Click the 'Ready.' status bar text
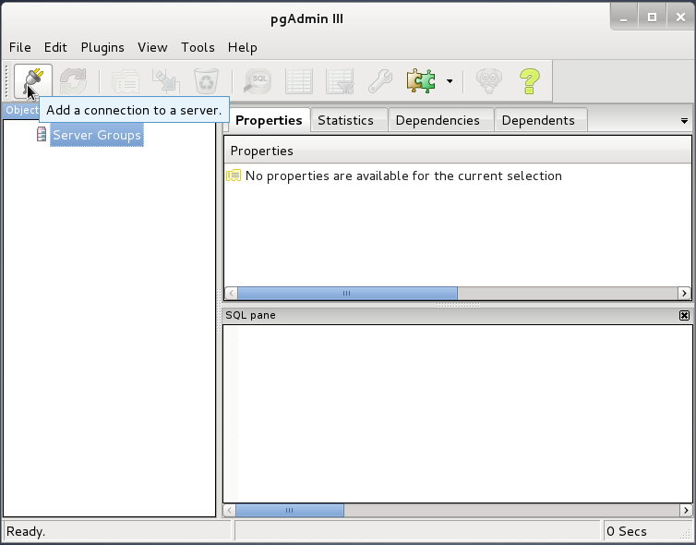Image resolution: width=696 pixels, height=545 pixels. (26, 531)
